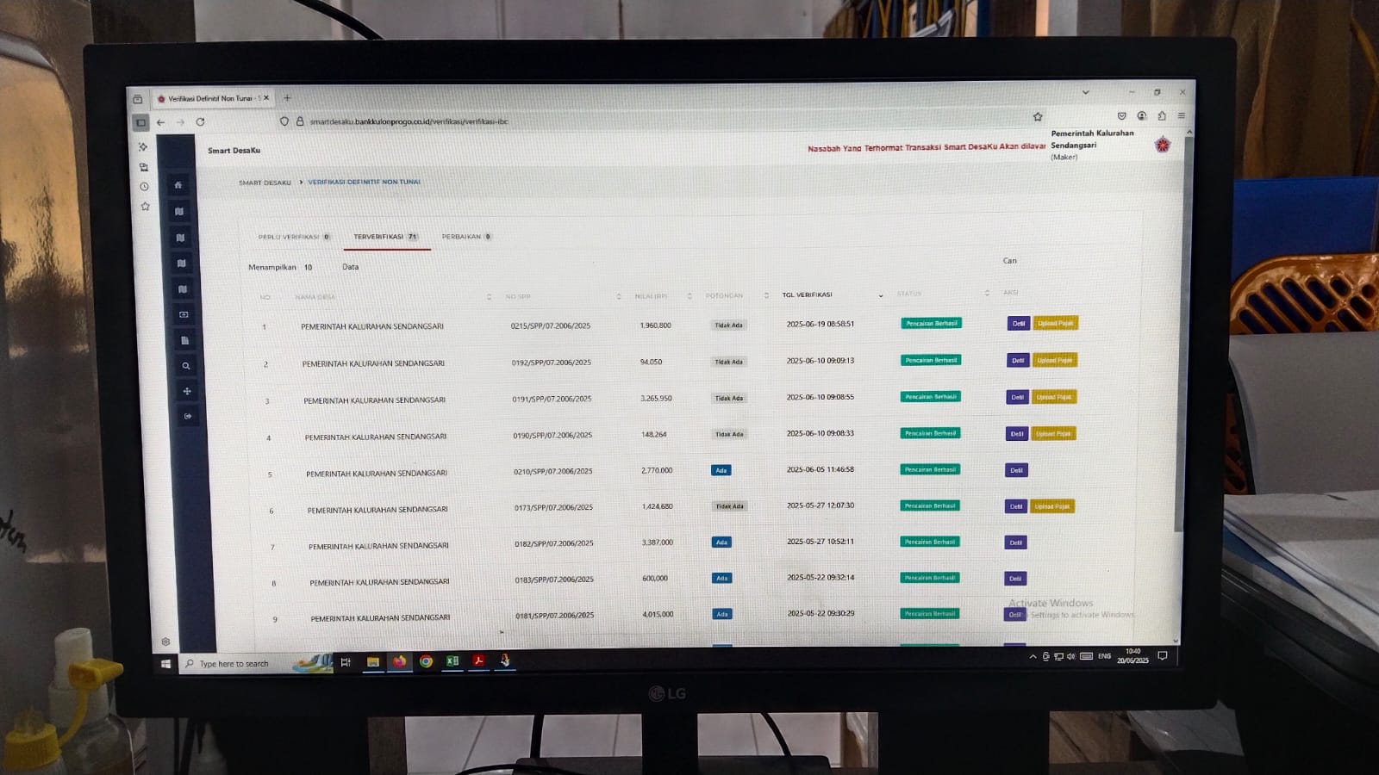This screenshot has height=775, width=1379.
Task: Open File Explorer from taskbar
Action: pyautogui.click(x=373, y=662)
